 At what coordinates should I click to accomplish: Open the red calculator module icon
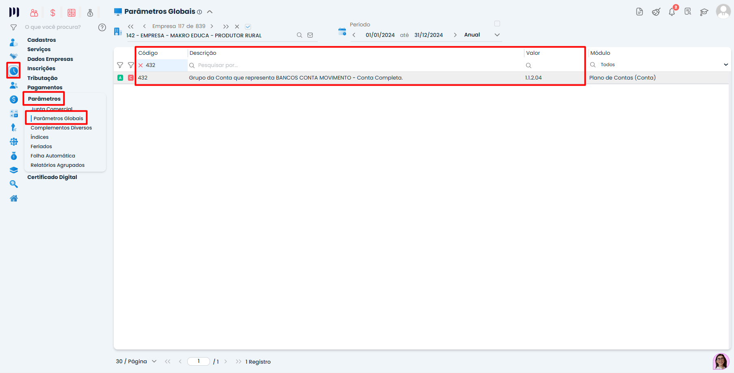[x=71, y=13]
